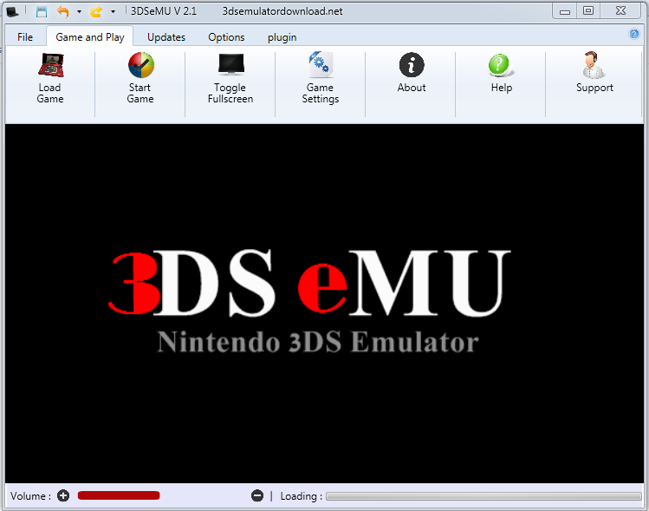Viewport: 649px width, 511px height.
Task: Contact Support via headset person icon
Action: pyautogui.click(x=594, y=65)
